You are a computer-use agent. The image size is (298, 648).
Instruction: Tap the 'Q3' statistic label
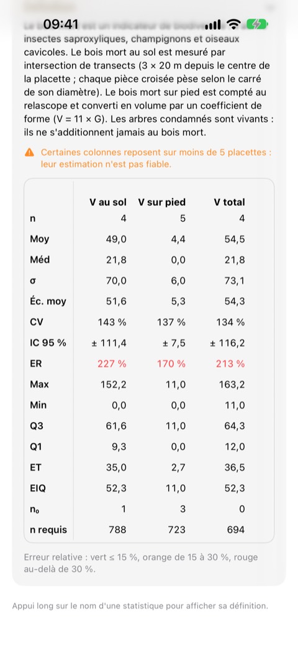[37, 426]
